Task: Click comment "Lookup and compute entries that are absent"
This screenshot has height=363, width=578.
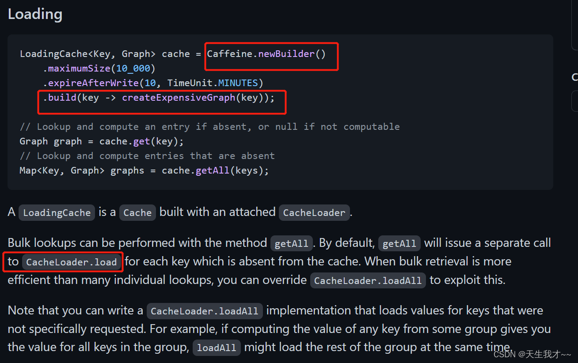Action: [147, 156]
